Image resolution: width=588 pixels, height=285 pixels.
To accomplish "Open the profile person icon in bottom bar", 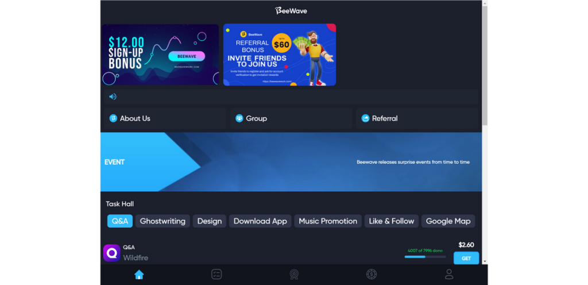I will click(x=449, y=275).
